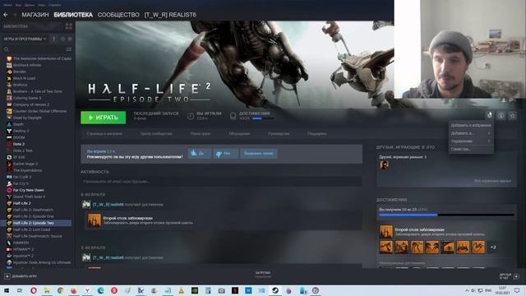Click the green ИГРАТЬ play button
Screen dimensions: 526x296
pos(104,118)
